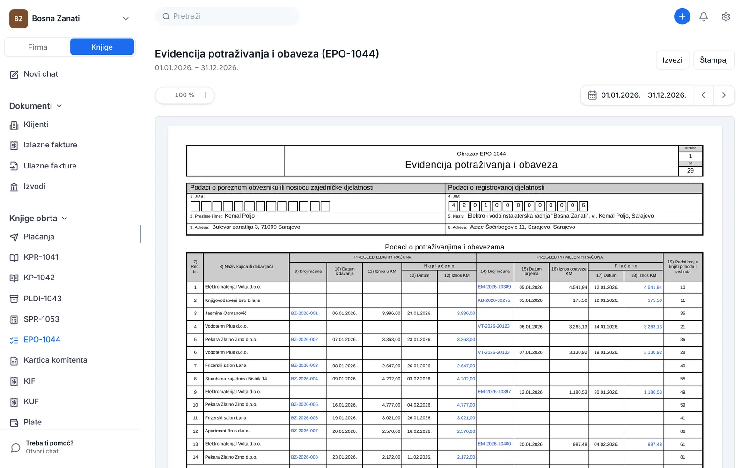Click the blue plus add button
749x468 pixels.
click(682, 16)
